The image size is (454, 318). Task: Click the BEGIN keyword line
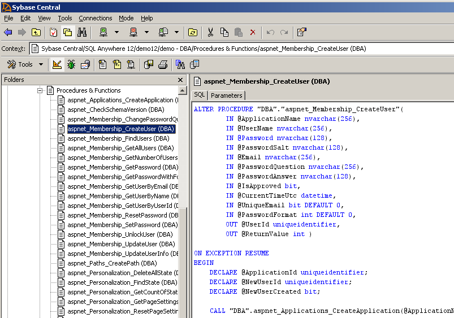[204, 263]
